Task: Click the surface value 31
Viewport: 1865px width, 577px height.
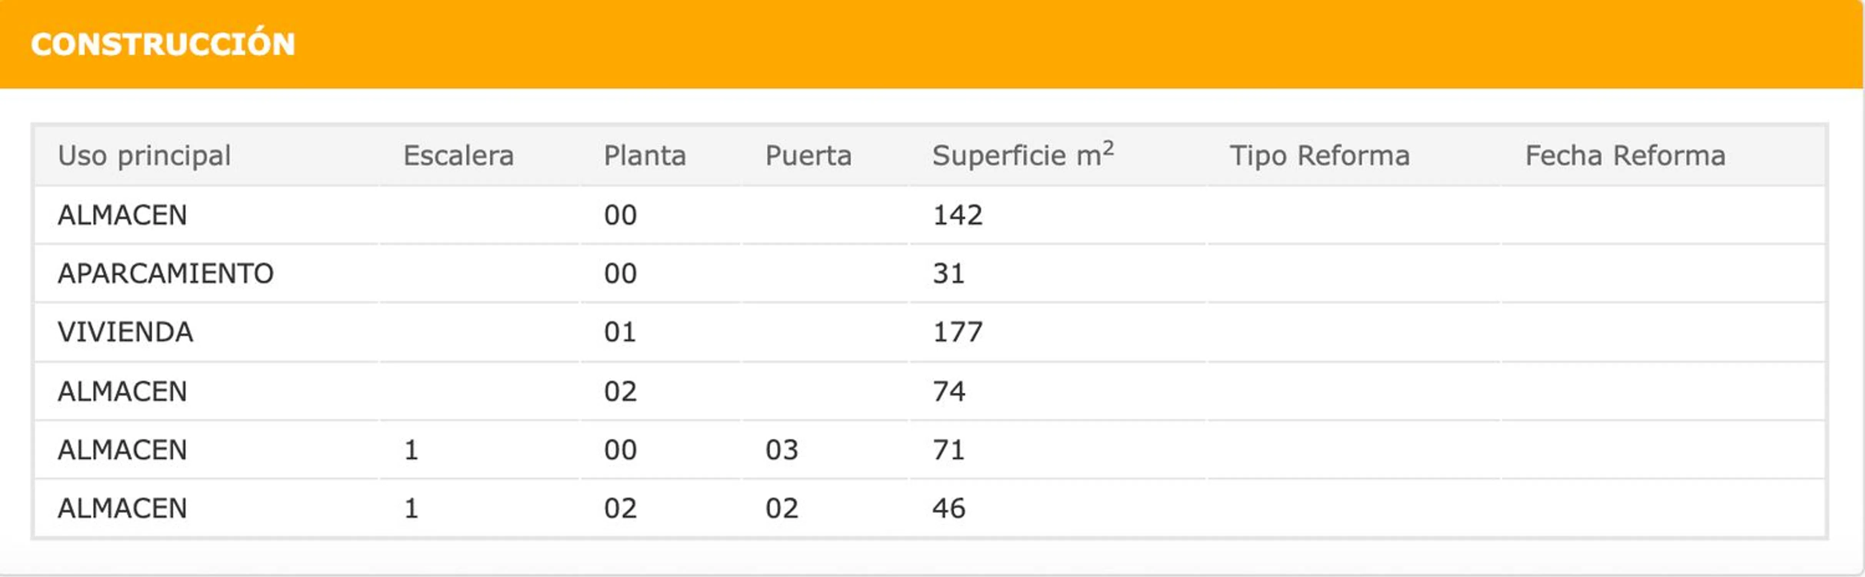Action: click(x=948, y=273)
